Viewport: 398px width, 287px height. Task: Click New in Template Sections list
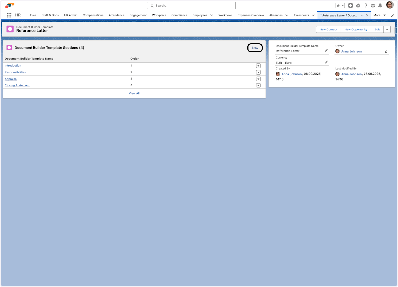(255, 48)
